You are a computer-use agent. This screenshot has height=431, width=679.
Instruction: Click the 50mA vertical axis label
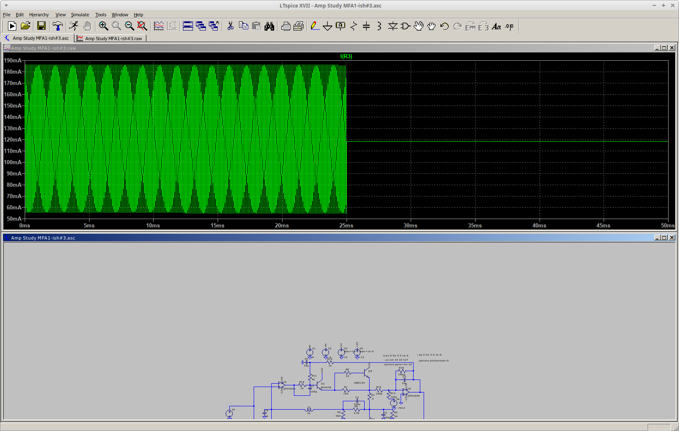[x=14, y=219]
